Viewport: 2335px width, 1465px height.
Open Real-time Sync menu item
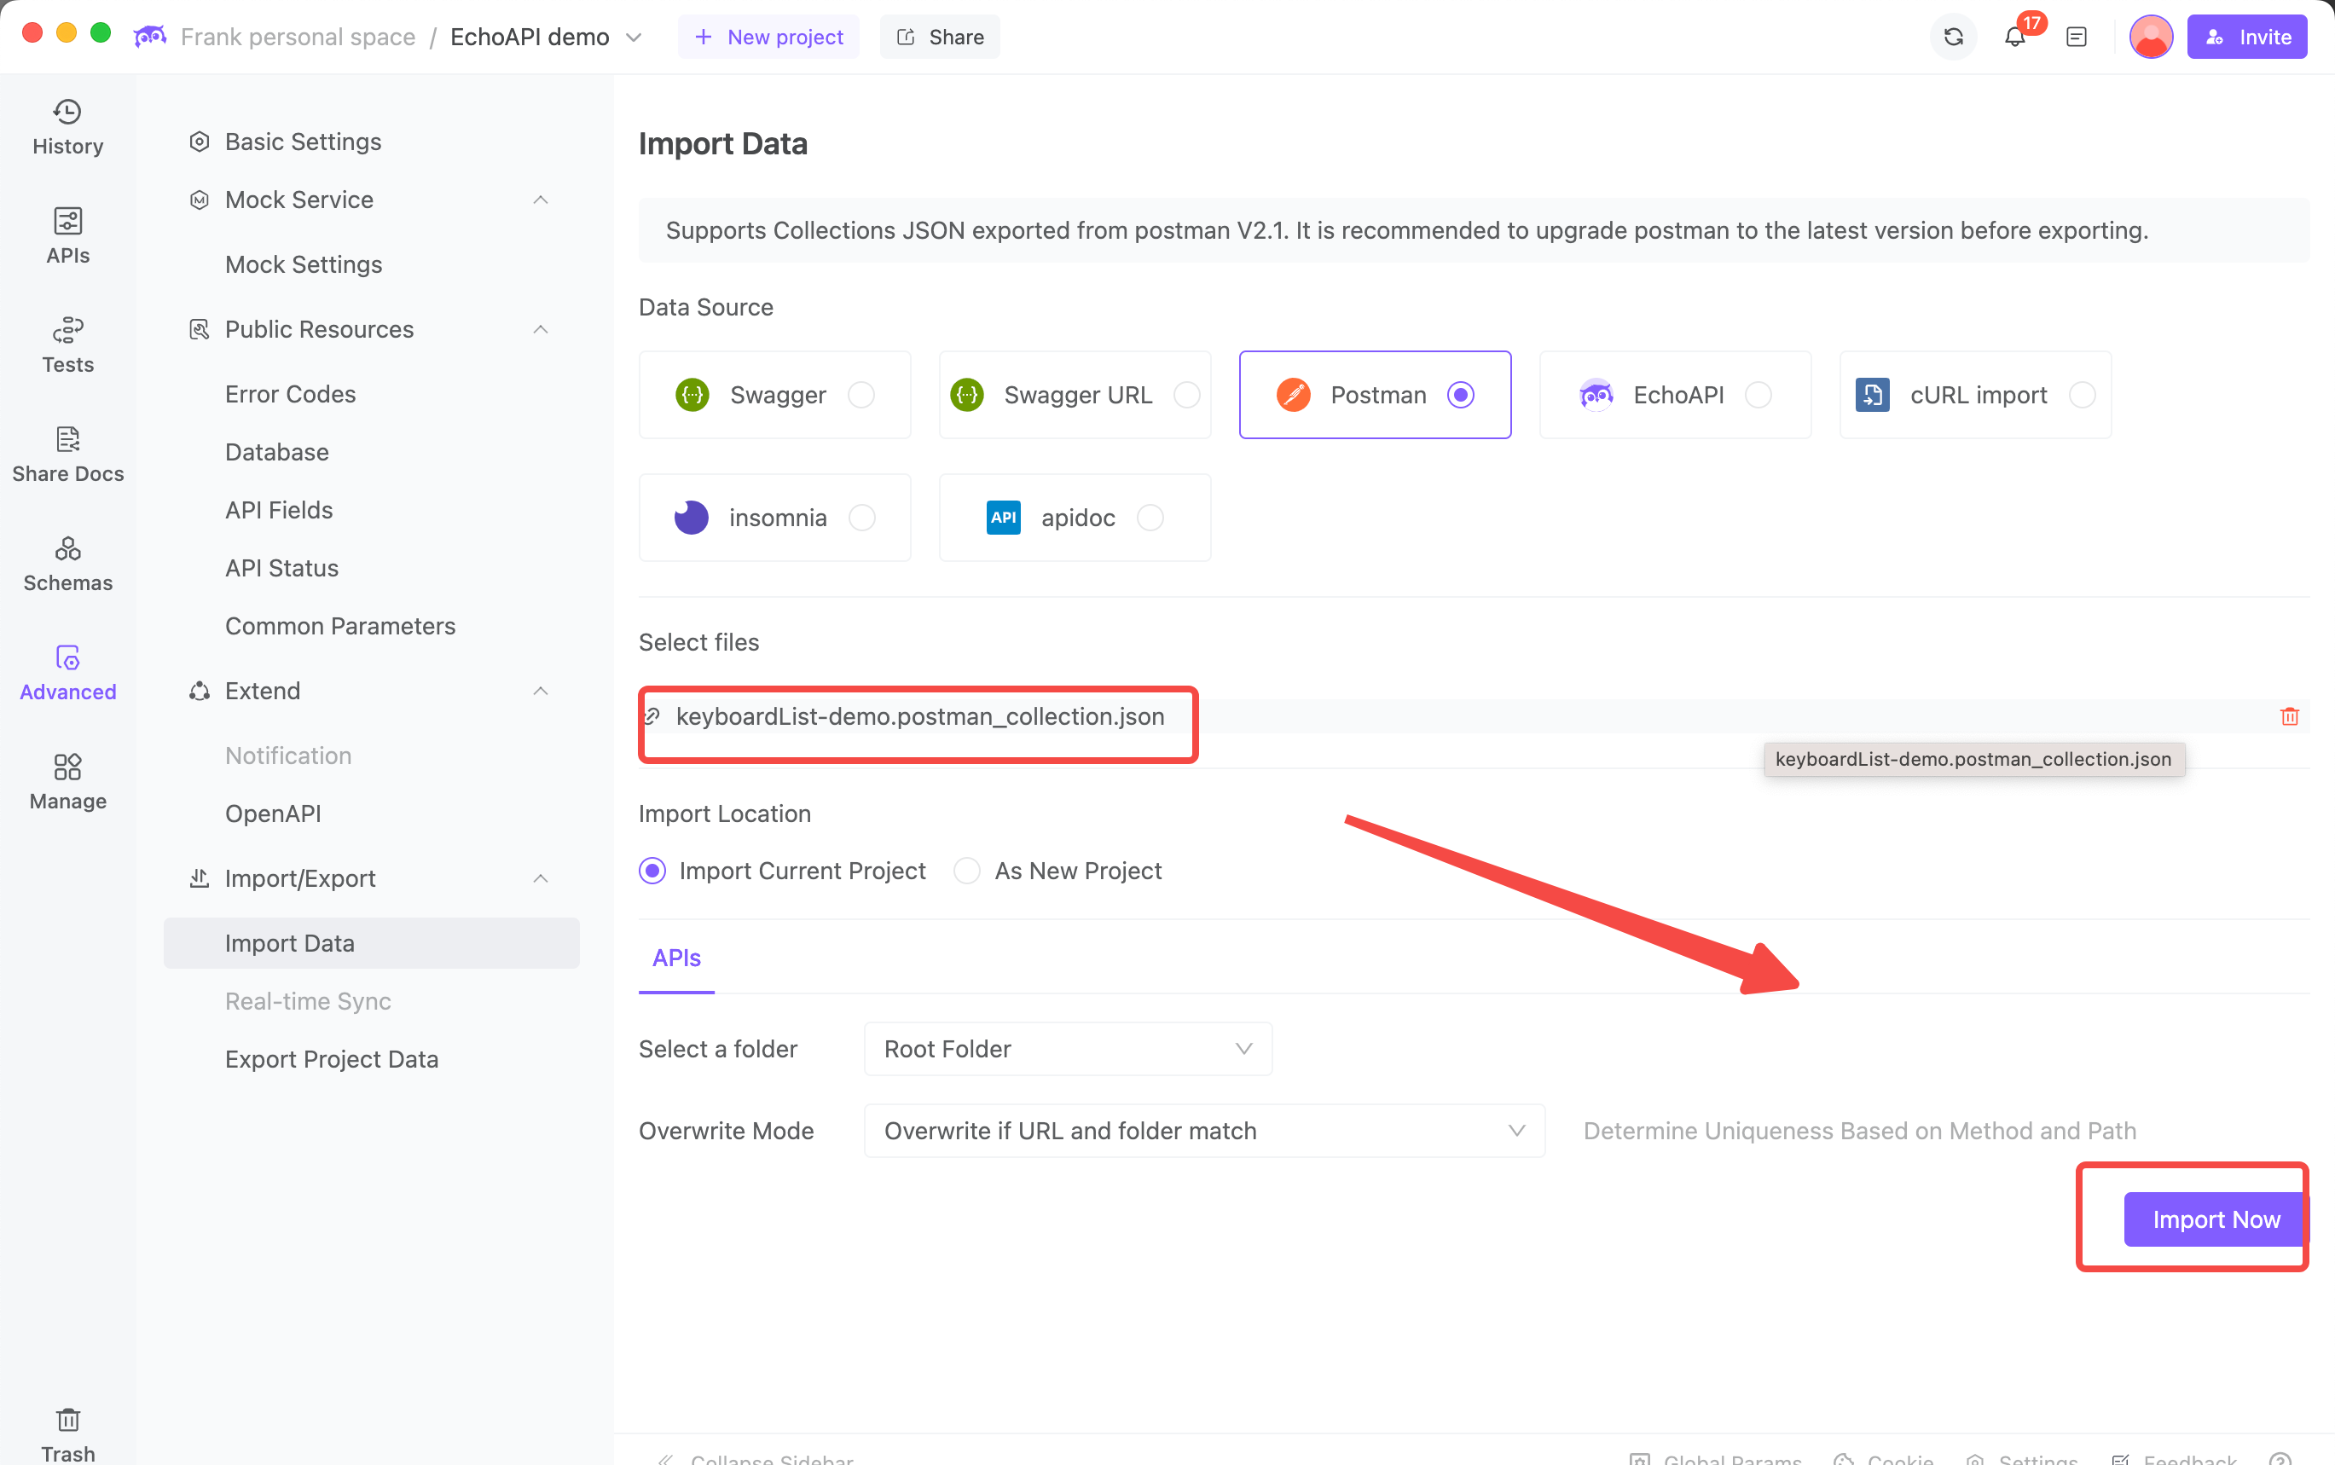point(308,1002)
